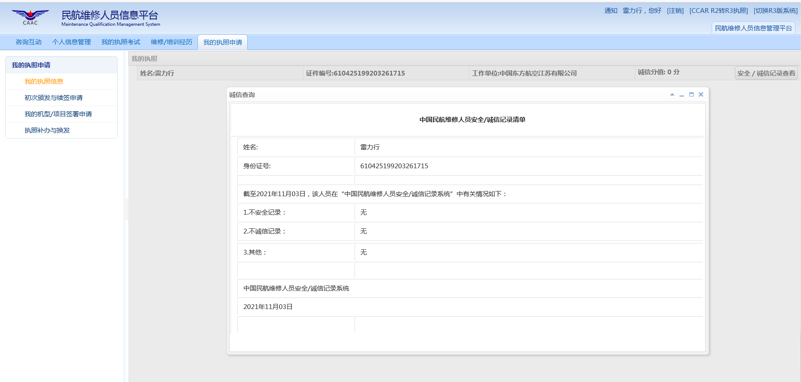Click the CAAC winged star logo
The height and width of the screenshot is (382, 801).
point(30,17)
